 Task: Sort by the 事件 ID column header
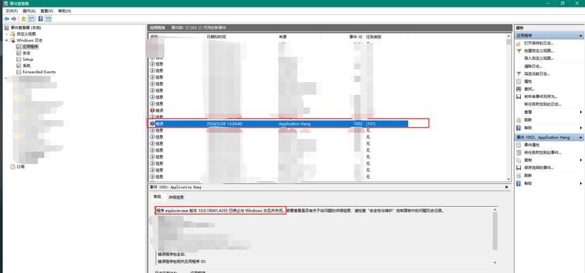tap(356, 37)
